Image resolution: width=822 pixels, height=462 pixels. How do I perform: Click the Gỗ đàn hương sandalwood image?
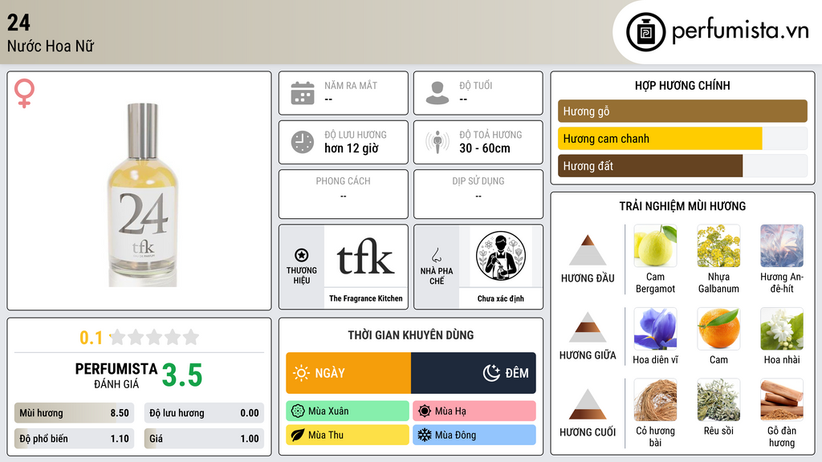(x=782, y=399)
